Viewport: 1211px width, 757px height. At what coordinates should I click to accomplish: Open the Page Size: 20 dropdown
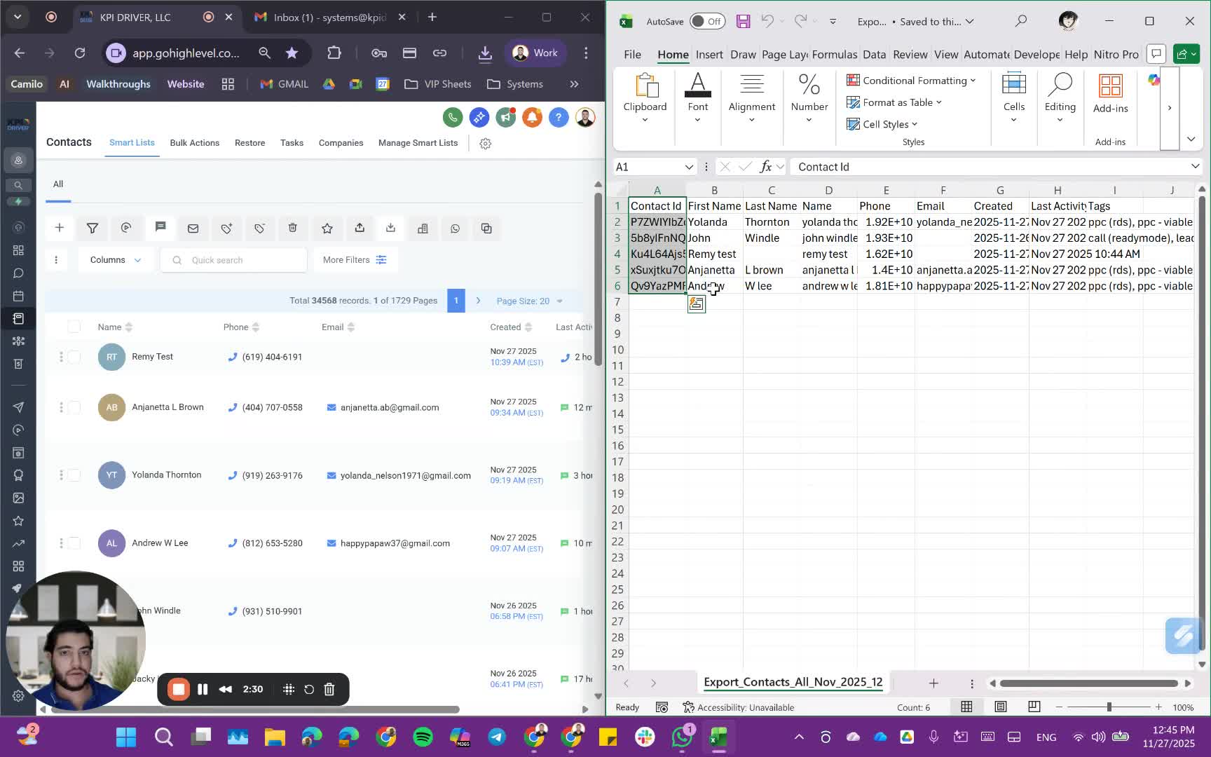tap(530, 301)
